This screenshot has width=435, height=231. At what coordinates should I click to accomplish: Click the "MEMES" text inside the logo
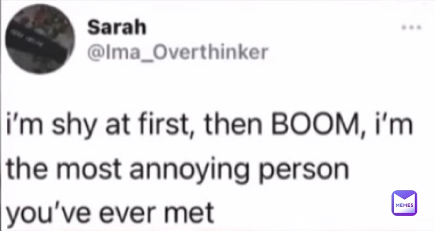(404, 205)
